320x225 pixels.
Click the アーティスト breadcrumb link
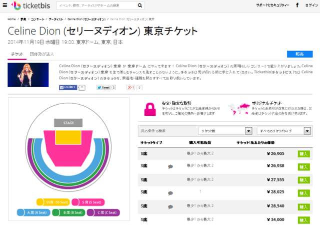coord(56,19)
